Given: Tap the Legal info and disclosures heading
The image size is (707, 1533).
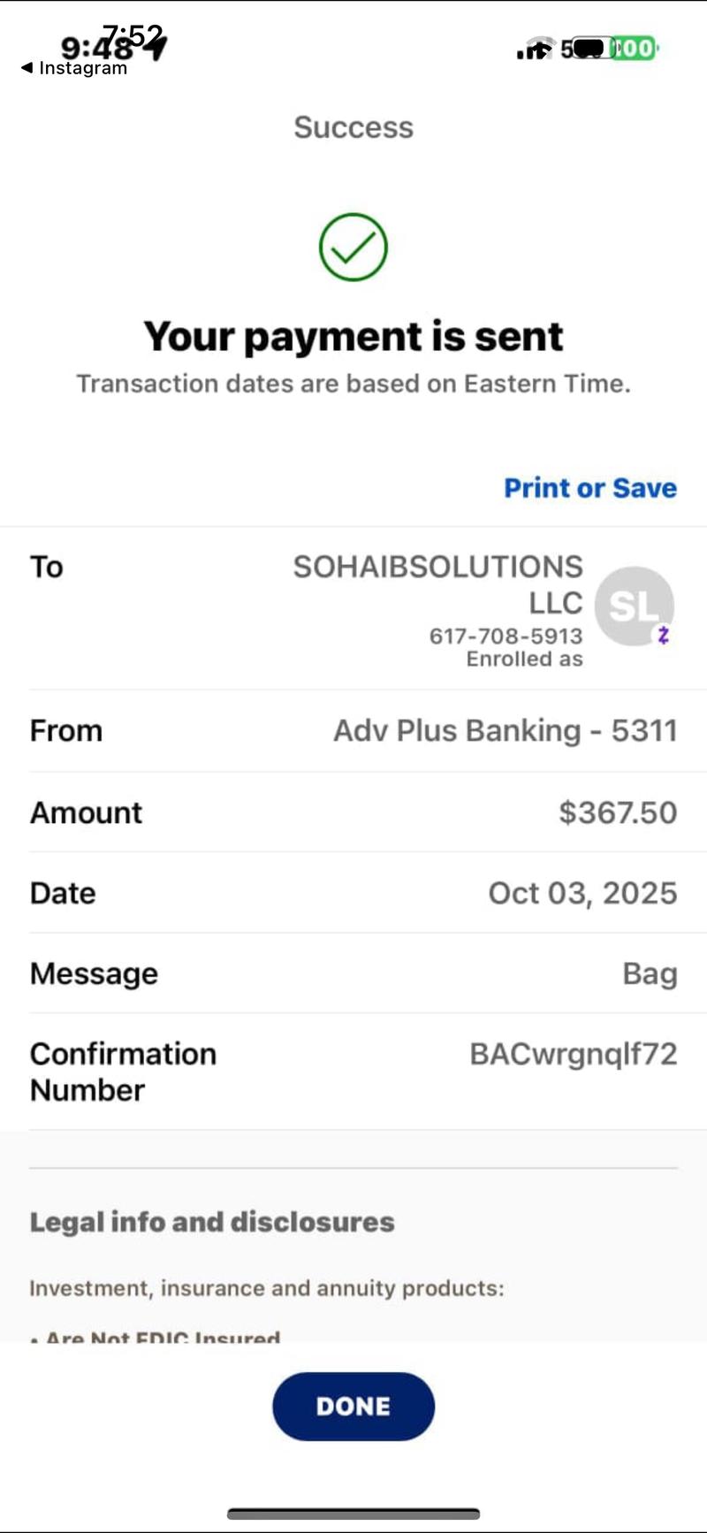Looking at the screenshot, I should click(x=212, y=1222).
